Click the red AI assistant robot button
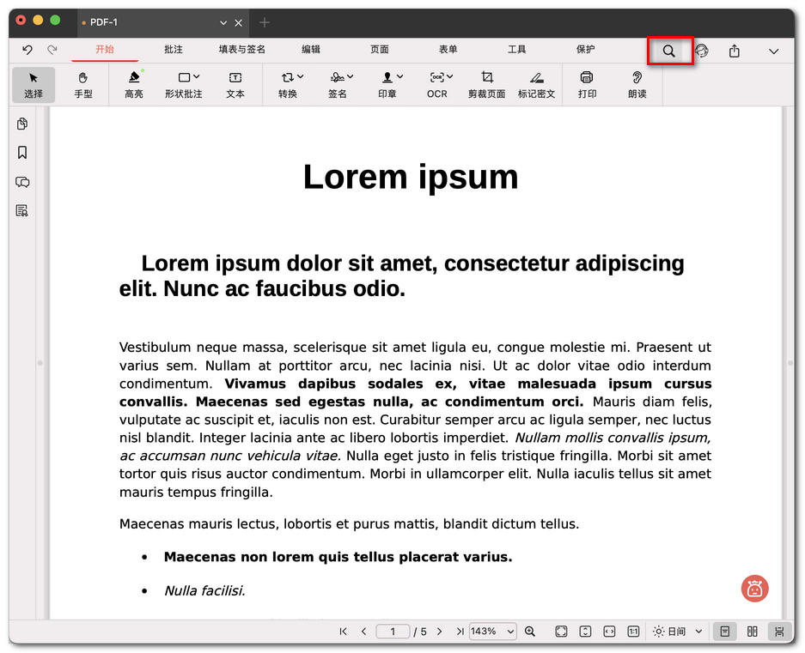This screenshot has height=653, width=805. pos(754,589)
